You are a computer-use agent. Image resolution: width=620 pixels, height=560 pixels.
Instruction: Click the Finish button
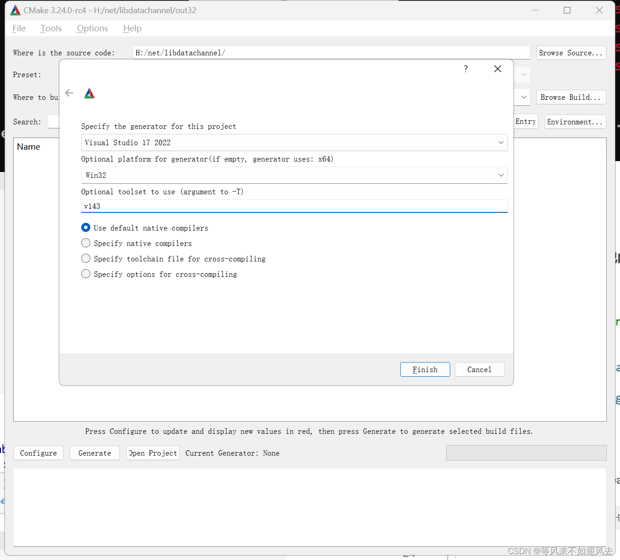pyautogui.click(x=425, y=369)
